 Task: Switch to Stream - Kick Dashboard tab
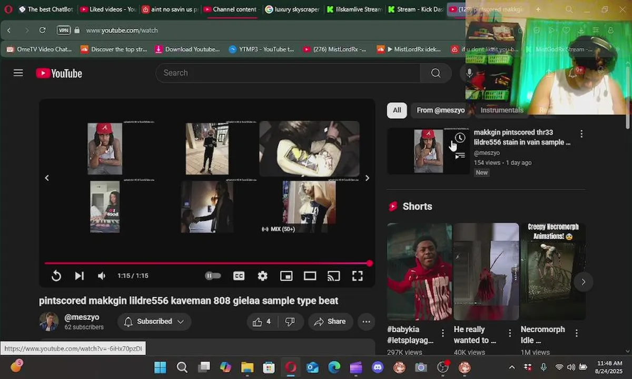click(415, 9)
